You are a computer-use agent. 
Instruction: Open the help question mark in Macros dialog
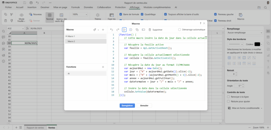coord(200,23)
